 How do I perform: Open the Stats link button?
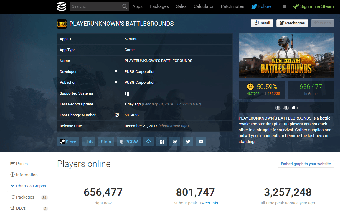(106, 142)
